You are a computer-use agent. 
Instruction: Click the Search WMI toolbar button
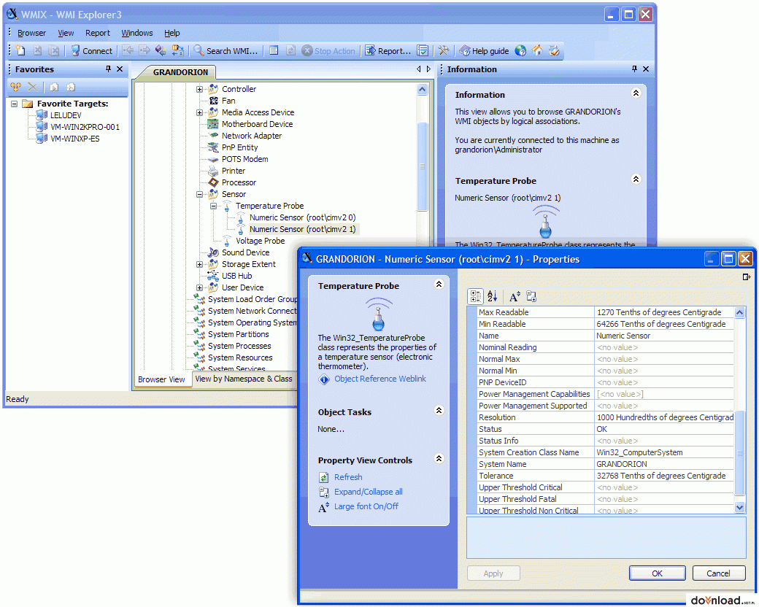click(x=226, y=51)
